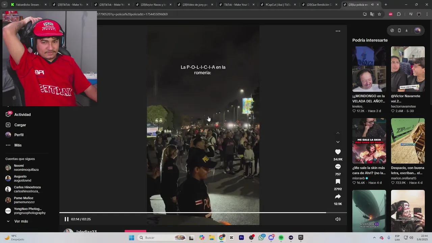Open the MONDONGO en la VELADA thumbnail

tap(369, 69)
